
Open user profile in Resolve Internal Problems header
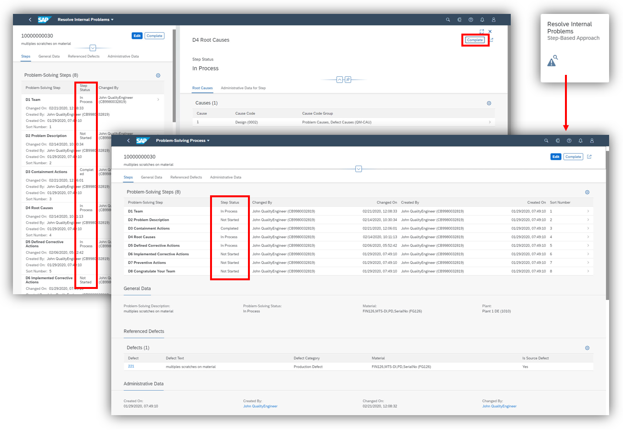click(494, 20)
